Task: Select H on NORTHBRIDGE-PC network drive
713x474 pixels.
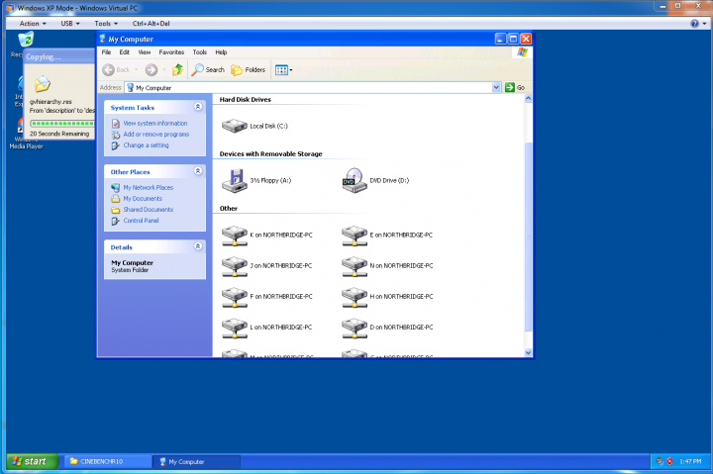Action: click(355, 297)
